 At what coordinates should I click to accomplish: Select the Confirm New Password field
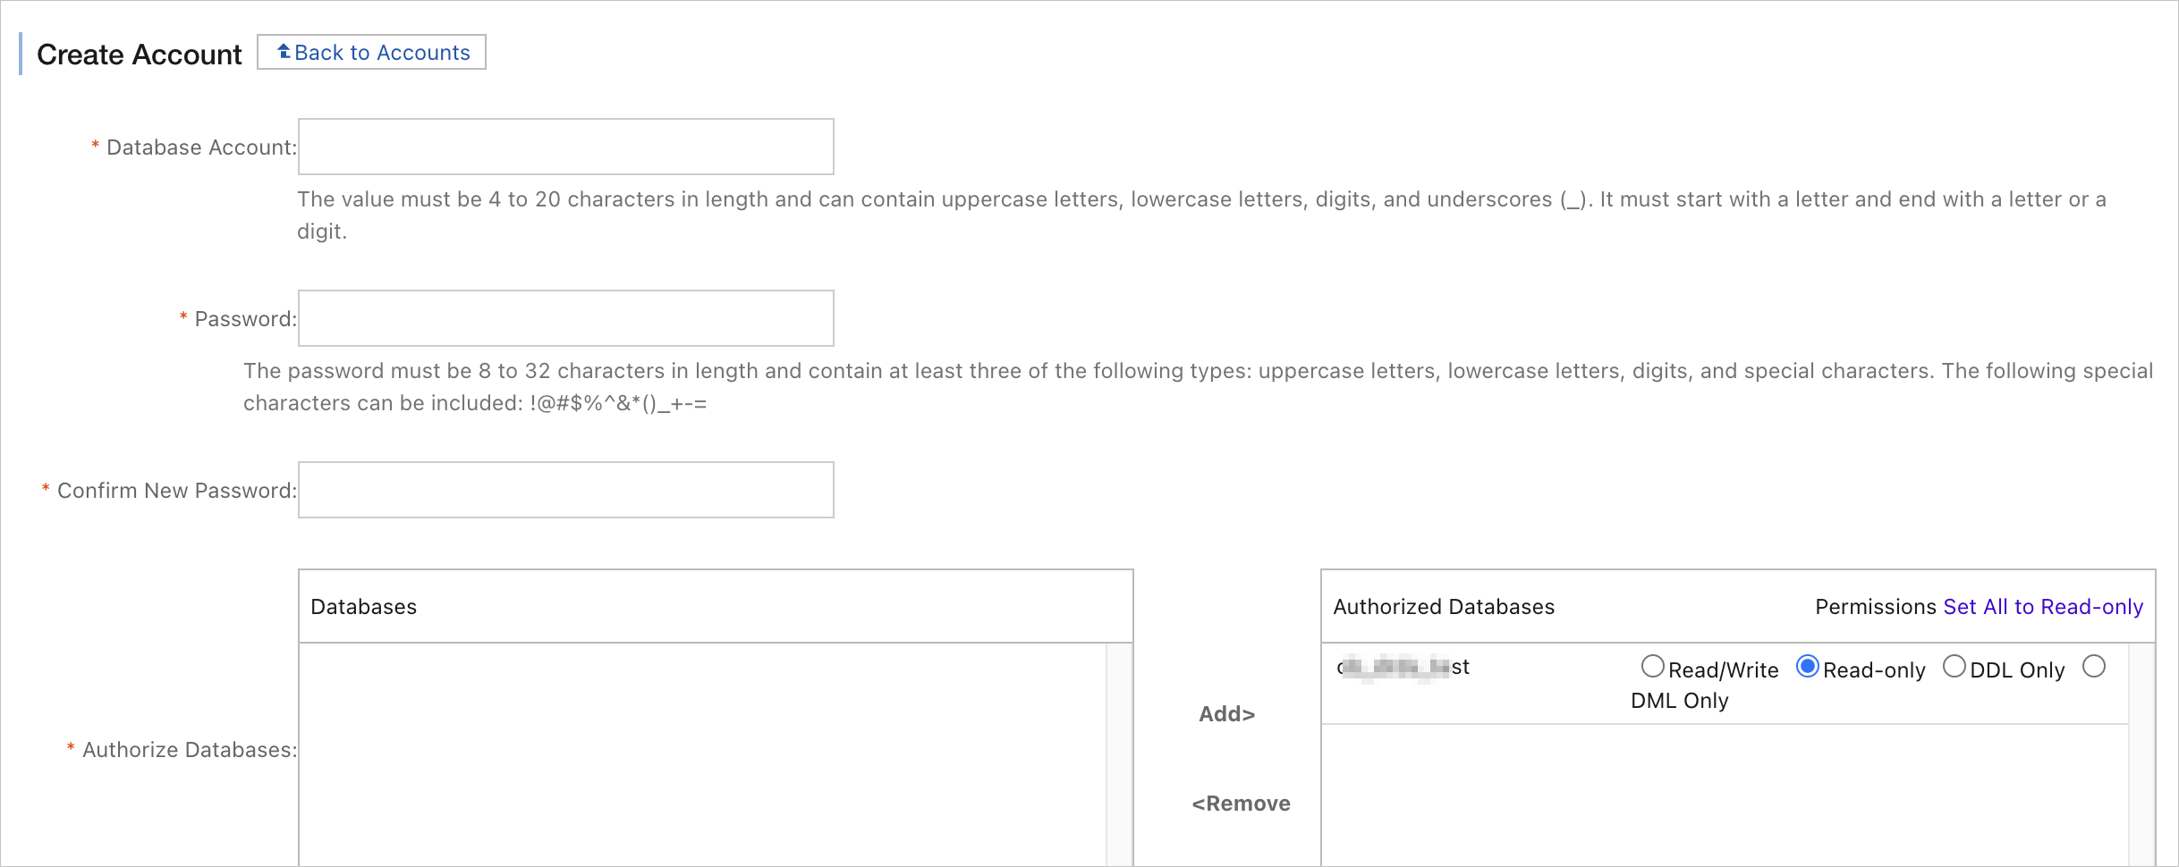[x=565, y=490]
